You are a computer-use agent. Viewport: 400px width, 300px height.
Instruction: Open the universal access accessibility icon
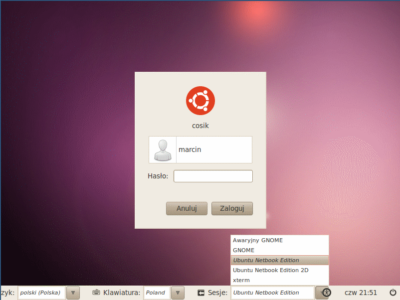point(327,293)
